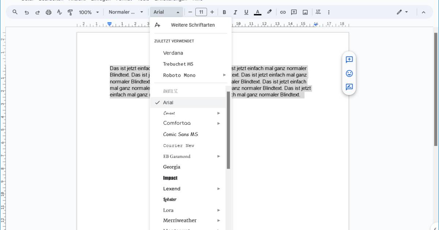Add a comment using the sidebar icon
The image size is (439, 230).
pos(349,60)
